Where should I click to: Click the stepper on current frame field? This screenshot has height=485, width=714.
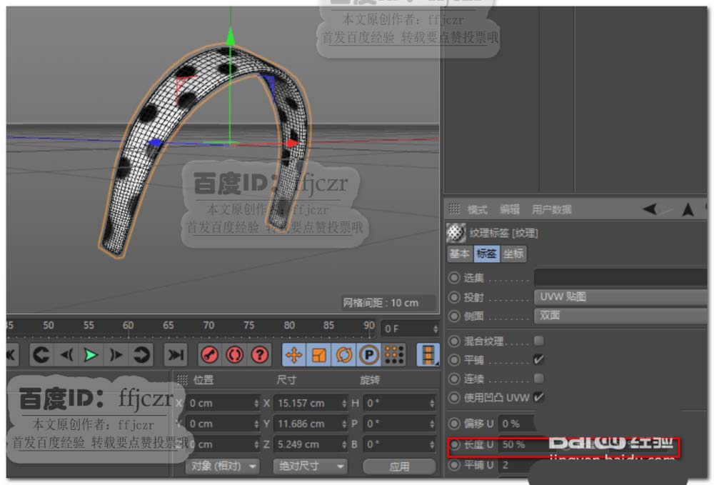436,329
